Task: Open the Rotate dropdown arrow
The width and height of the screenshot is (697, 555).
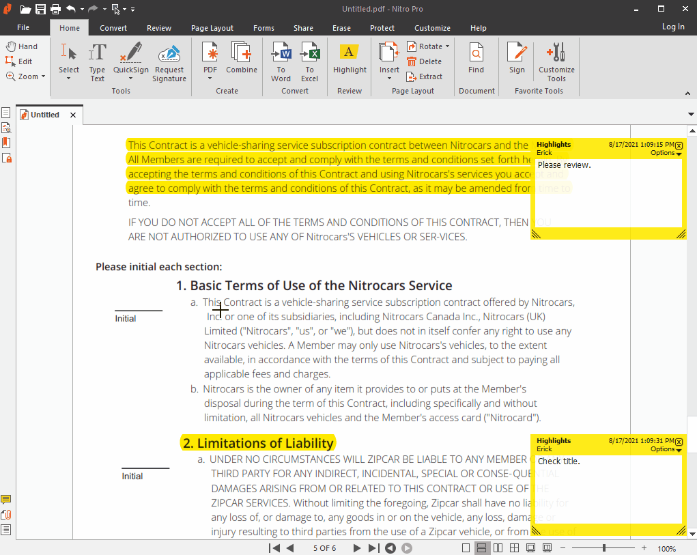Action: pyautogui.click(x=448, y=46)
